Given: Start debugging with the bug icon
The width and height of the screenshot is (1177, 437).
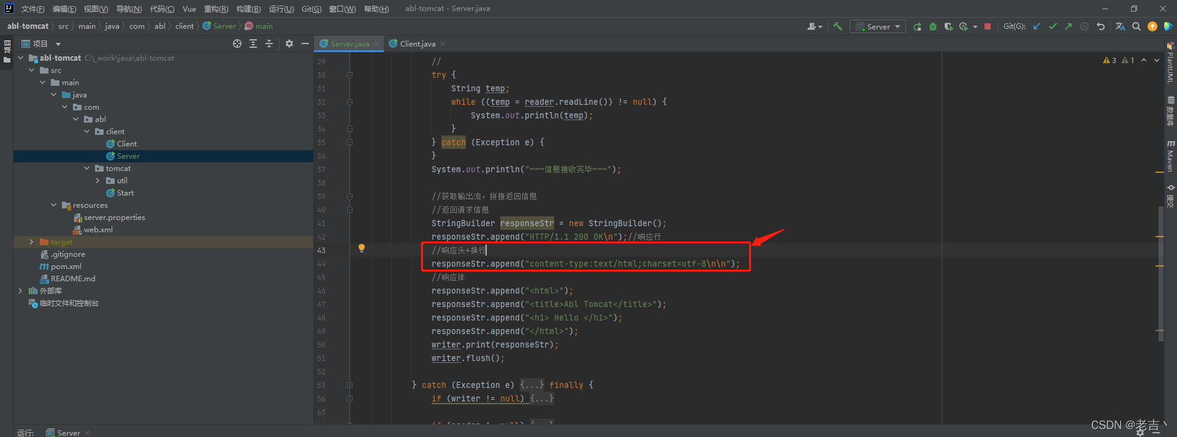Looking at the screenshot, I should tap(933, 26).
